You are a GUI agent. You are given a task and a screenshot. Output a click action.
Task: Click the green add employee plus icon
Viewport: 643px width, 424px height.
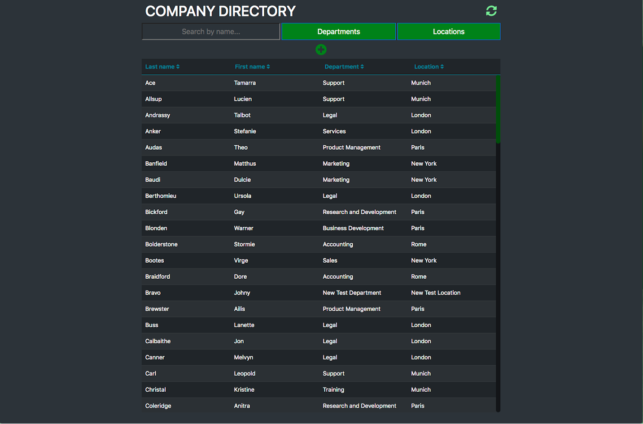coord(321,50)
